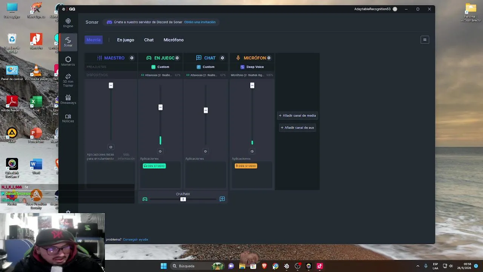The width and height of the screenshot is (483, 272).
Task: Click the Windows Start button
Action: pos(163,266)
